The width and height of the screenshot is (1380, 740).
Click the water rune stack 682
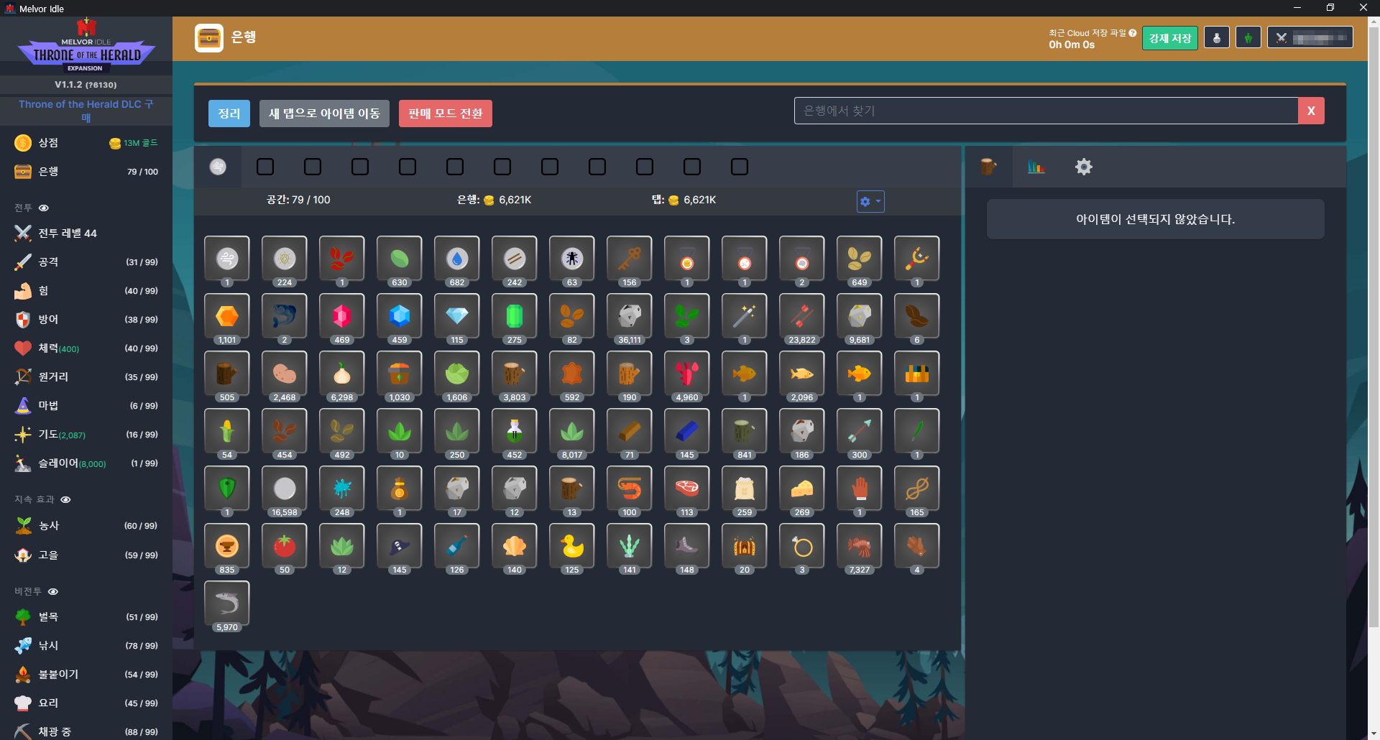pyautogui.click(x=457, y=259)
